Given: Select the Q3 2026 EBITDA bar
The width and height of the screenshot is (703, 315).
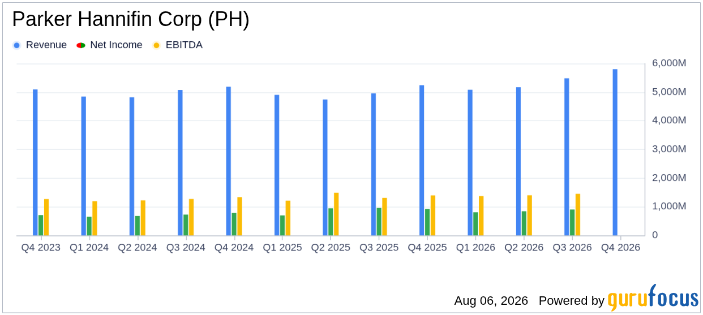Looking at the screenshot, I should click(578, 214).
